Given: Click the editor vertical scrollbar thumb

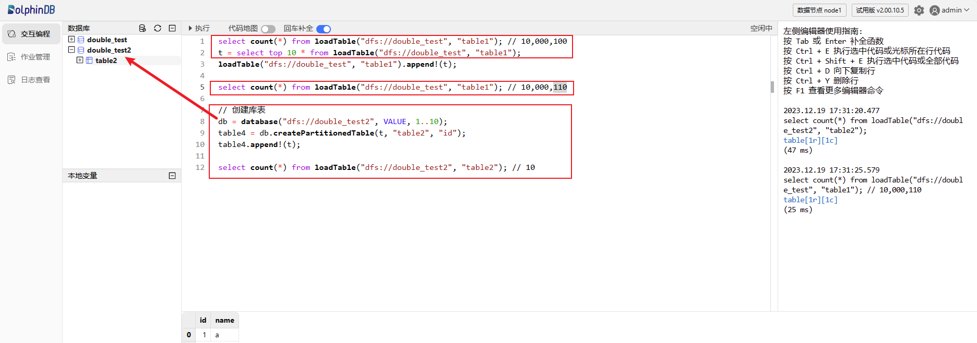Looking at the screenshot, I should [x=772, y=87].
